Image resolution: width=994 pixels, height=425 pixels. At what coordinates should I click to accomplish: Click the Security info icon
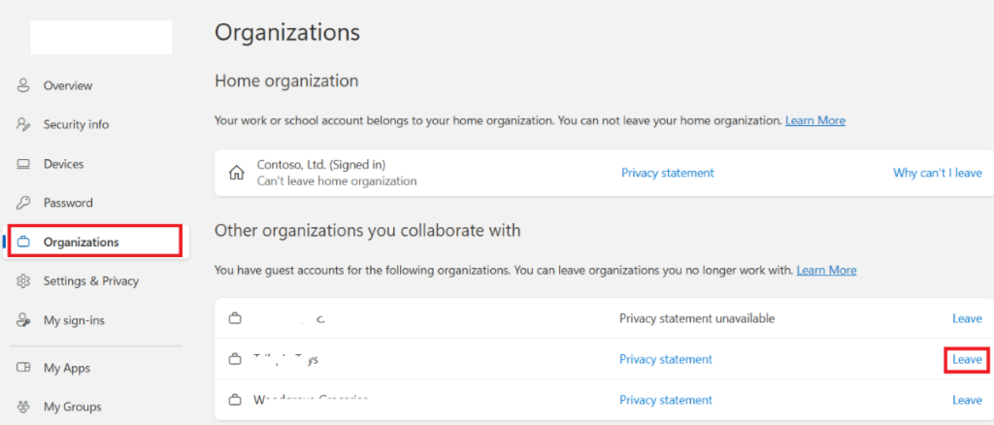click(23, 124)
